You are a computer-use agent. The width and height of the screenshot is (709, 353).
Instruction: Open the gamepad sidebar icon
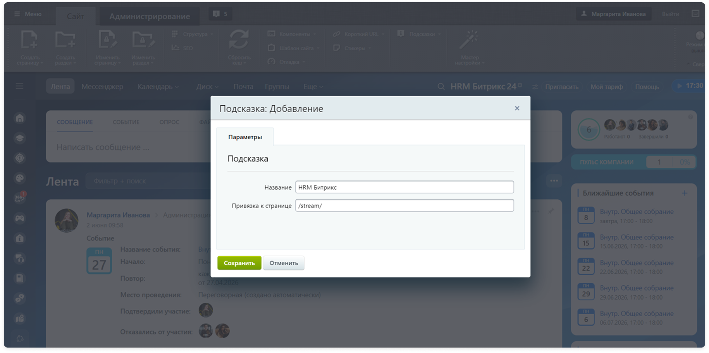pyautogui.click(x=20, y=218)
